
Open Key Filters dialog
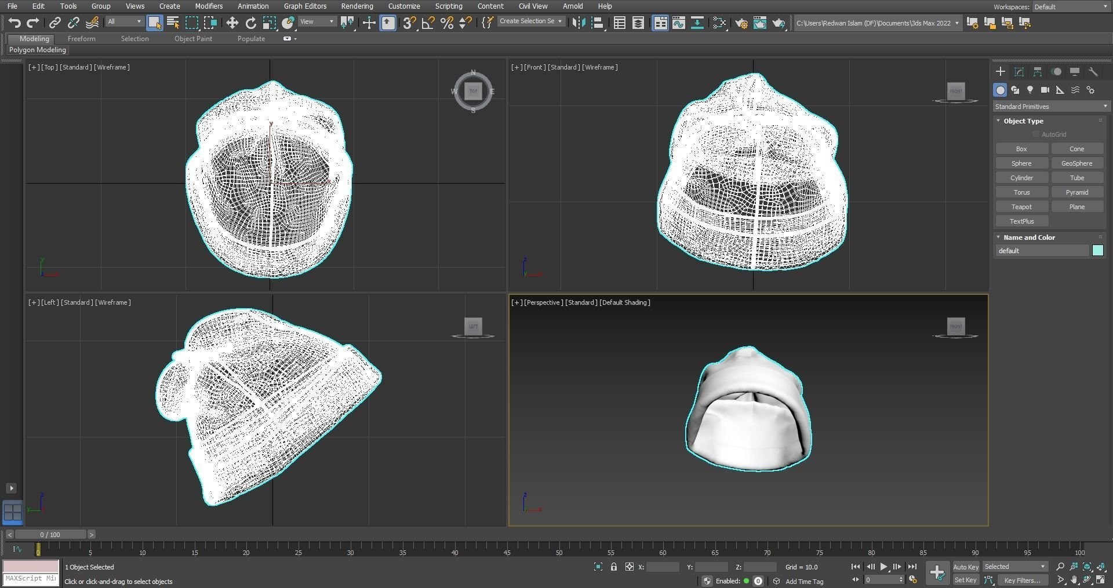point(1022,580)
